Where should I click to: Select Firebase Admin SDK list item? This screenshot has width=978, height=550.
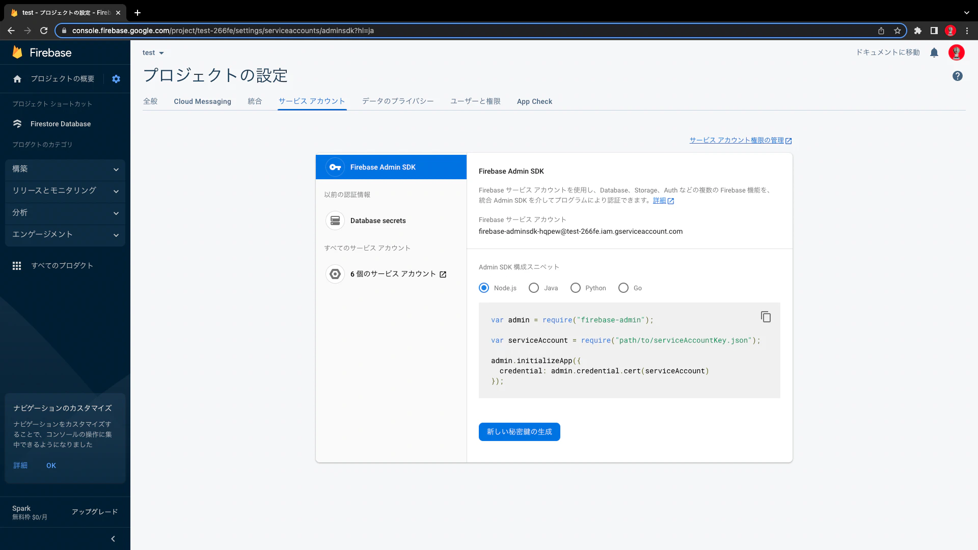click(391, 167)
